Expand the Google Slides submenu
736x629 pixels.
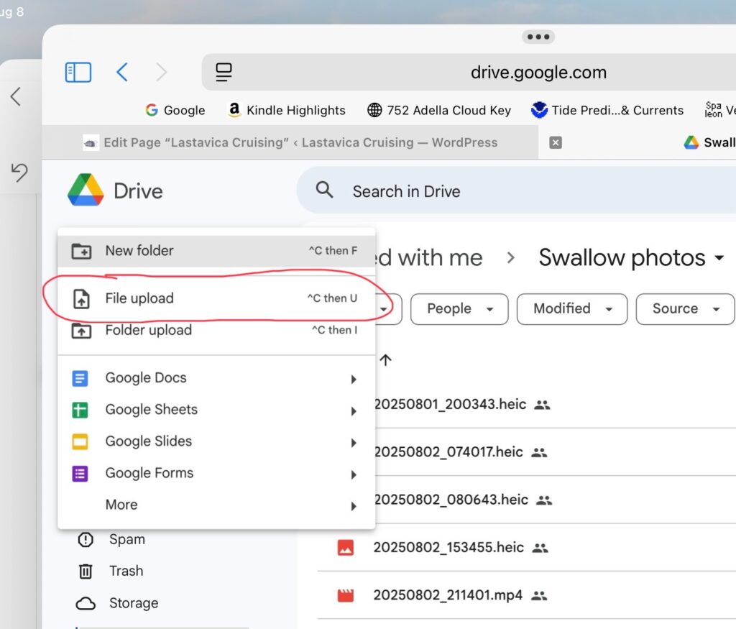pyautogui.click(x=216, y=441)
